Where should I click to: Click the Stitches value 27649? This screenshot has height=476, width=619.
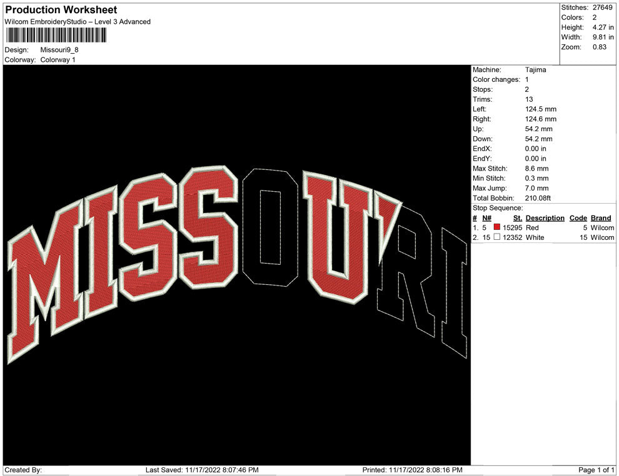[x=602, y=7]
